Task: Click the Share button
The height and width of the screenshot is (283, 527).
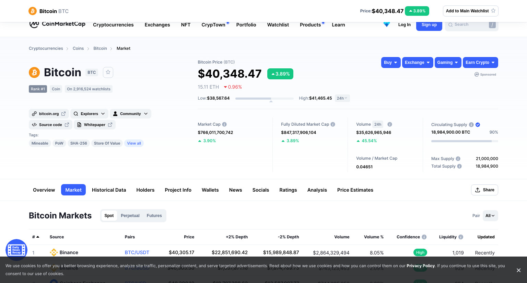Action: tap(484, 190)
